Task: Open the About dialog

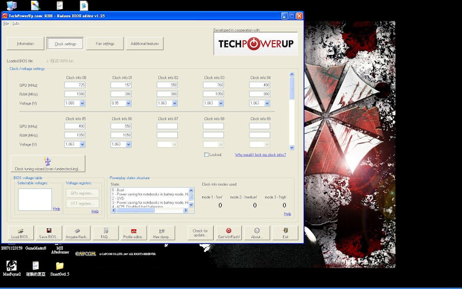Action: [x=257, y=233]
